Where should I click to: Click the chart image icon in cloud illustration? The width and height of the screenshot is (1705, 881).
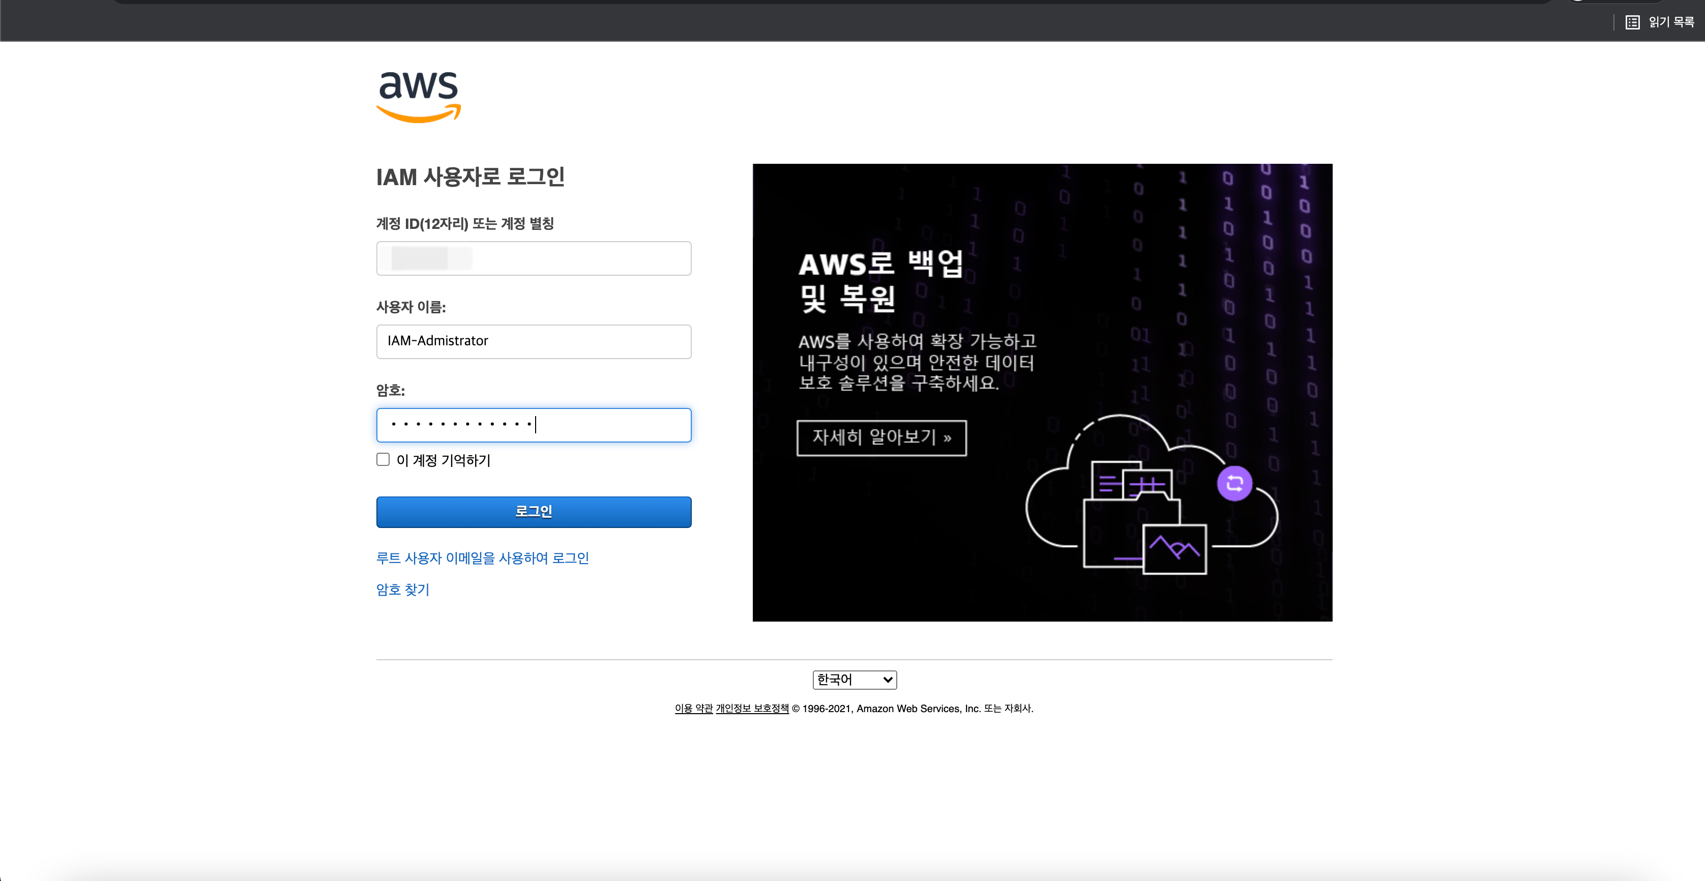point(1175,549)
